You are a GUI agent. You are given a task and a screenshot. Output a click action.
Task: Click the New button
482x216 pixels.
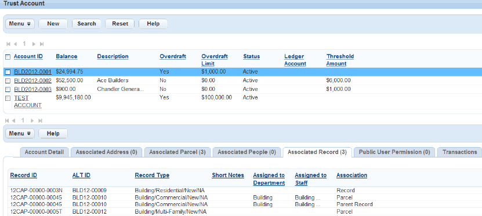(53, 24)
